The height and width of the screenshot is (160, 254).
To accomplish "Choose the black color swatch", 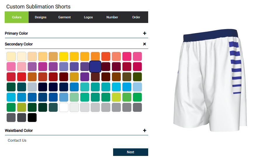I will click(x=32, y=118).
